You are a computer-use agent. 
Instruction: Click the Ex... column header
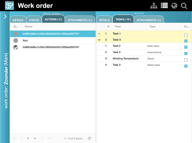click(187, 26)
